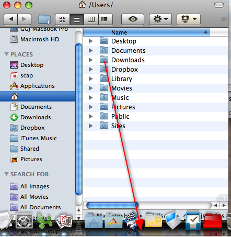
Task: Switch to column view
Action: pos(91,19)
